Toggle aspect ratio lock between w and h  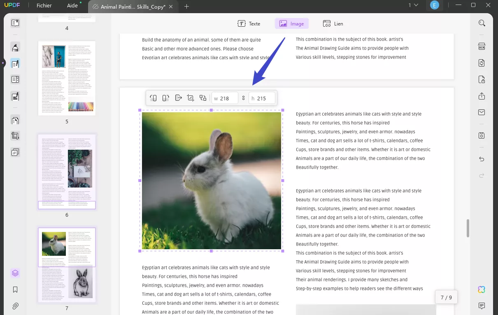(x=243, y=98)
